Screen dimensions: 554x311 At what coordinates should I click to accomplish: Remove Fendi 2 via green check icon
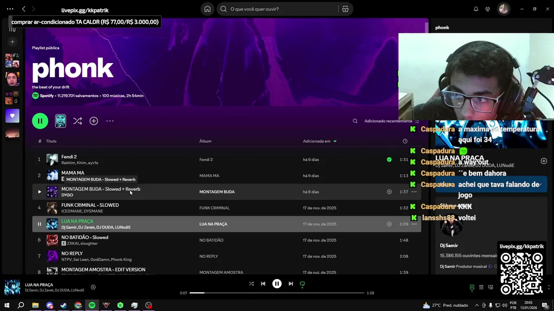[x=389, y=159]
